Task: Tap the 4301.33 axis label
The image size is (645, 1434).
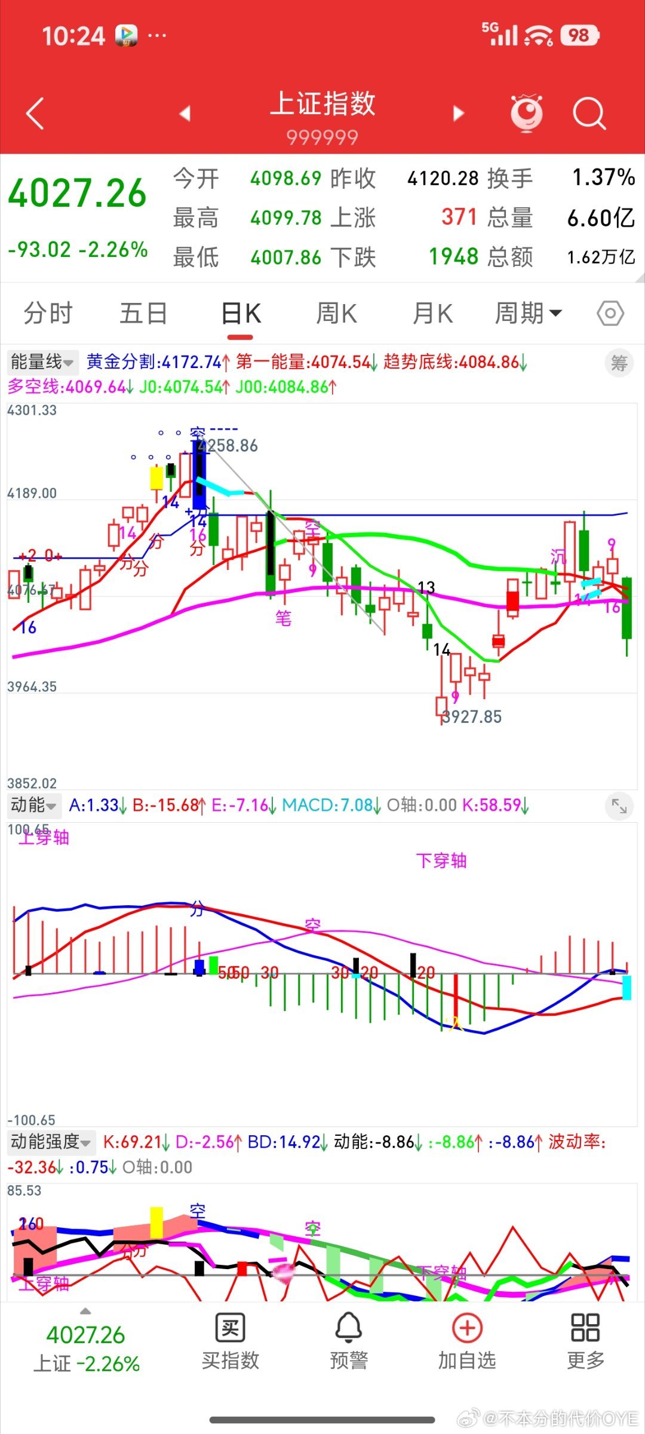Action: 32,410
